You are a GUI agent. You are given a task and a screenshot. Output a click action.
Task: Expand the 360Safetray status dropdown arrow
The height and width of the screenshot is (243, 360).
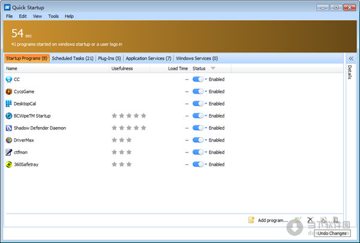point(206,164)
